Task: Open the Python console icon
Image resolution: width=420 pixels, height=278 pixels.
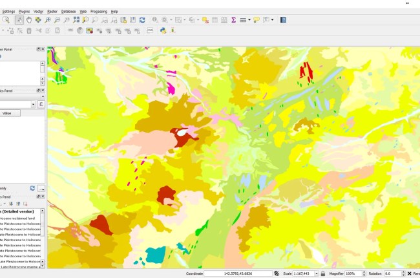Action: point(163,30)
